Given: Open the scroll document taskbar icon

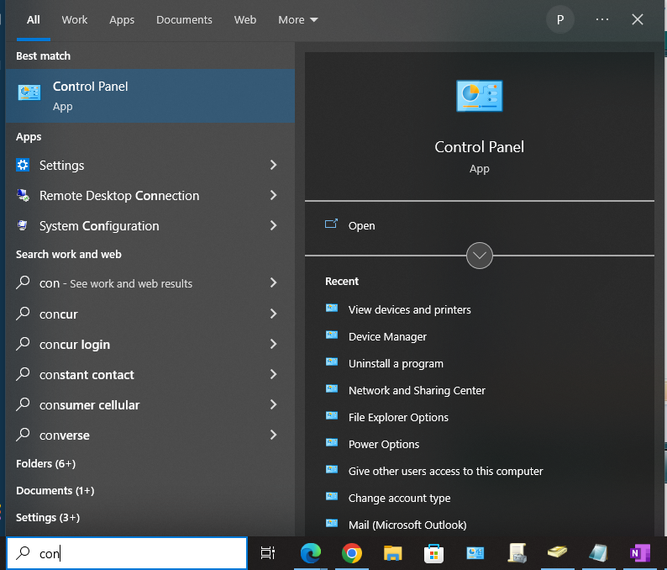Looking at the screenshot, I should click(517, 553).
